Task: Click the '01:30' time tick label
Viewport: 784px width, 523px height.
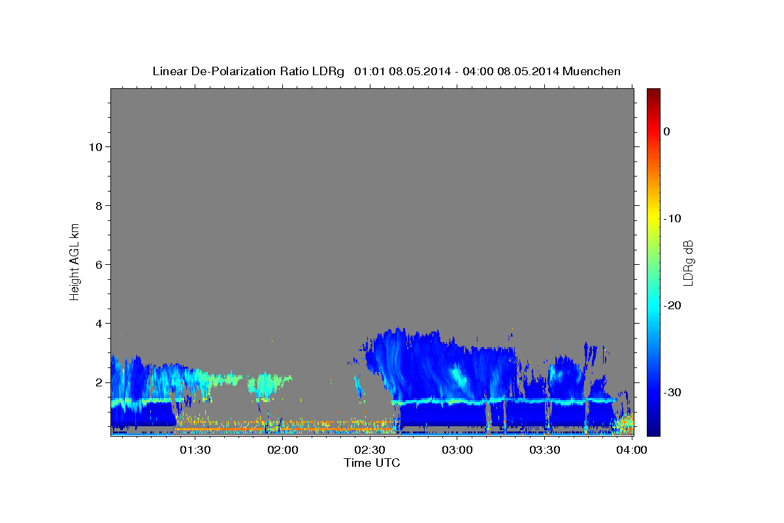Action: click(195, 450)
